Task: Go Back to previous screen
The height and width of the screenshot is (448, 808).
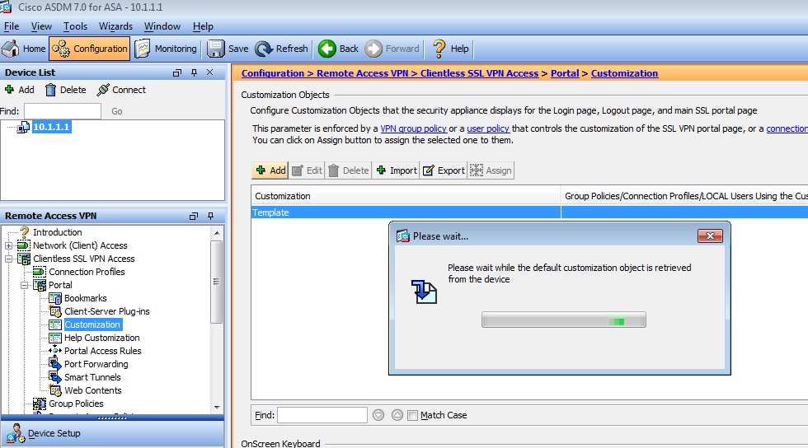Action: pos(338,49)
